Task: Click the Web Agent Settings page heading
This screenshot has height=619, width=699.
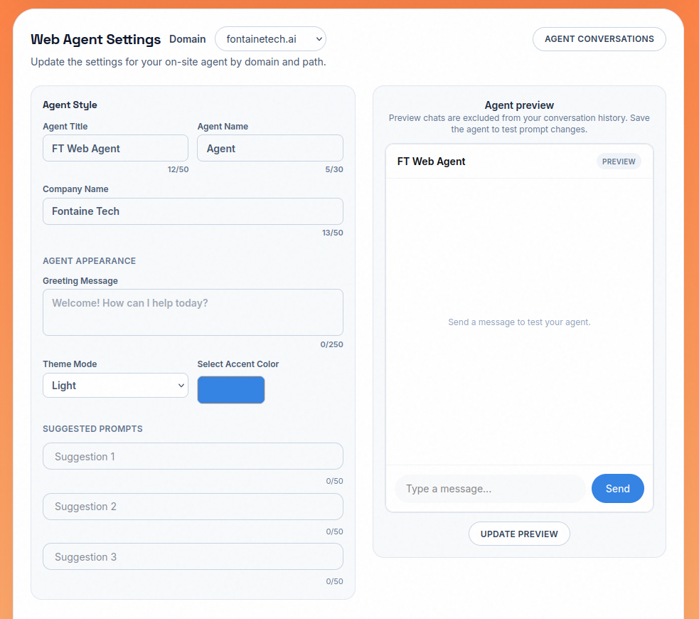Action: [x=96, y=39]
